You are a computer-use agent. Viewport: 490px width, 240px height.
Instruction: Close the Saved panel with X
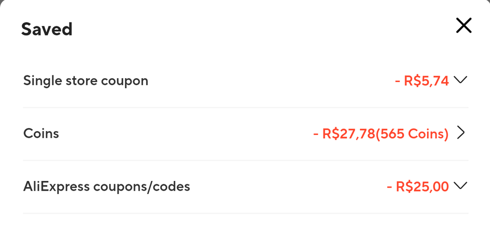coord(464,25)
